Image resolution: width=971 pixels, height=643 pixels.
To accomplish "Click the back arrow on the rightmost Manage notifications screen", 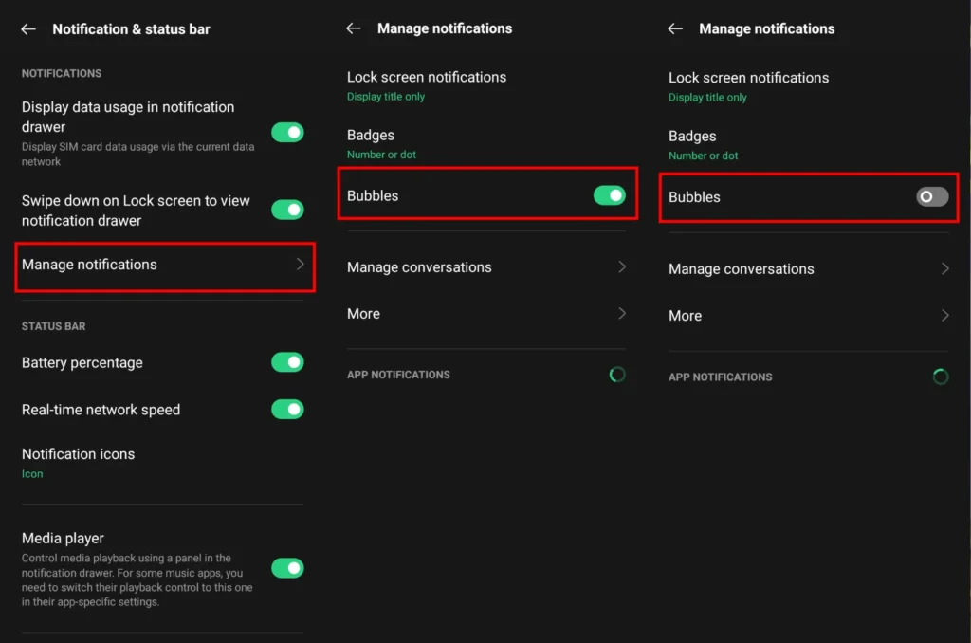I will 674,29.
